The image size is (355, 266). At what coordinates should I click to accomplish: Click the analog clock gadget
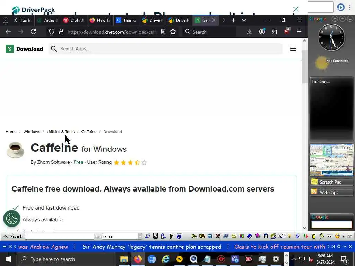click(331, 37)
